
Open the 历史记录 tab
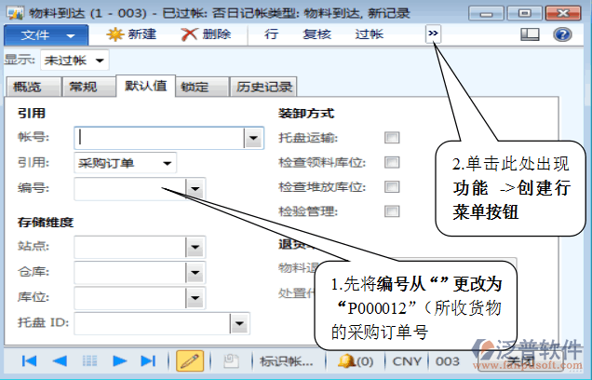(x=263, y=87)
